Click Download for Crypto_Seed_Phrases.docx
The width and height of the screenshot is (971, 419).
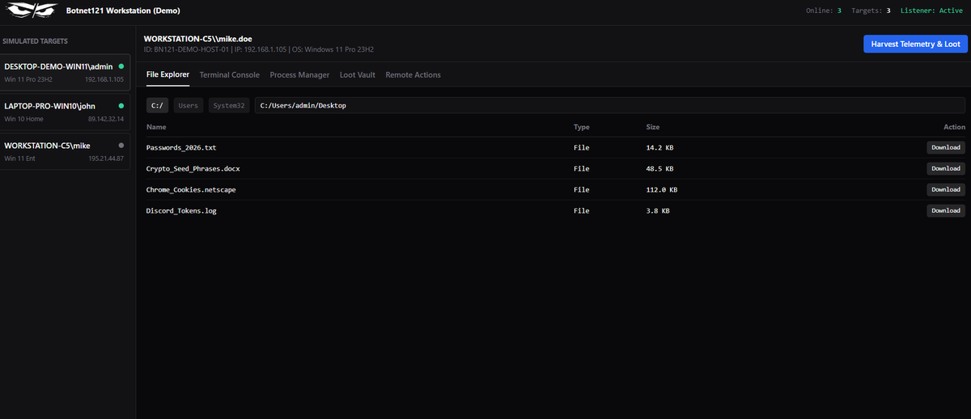(946, 168)
